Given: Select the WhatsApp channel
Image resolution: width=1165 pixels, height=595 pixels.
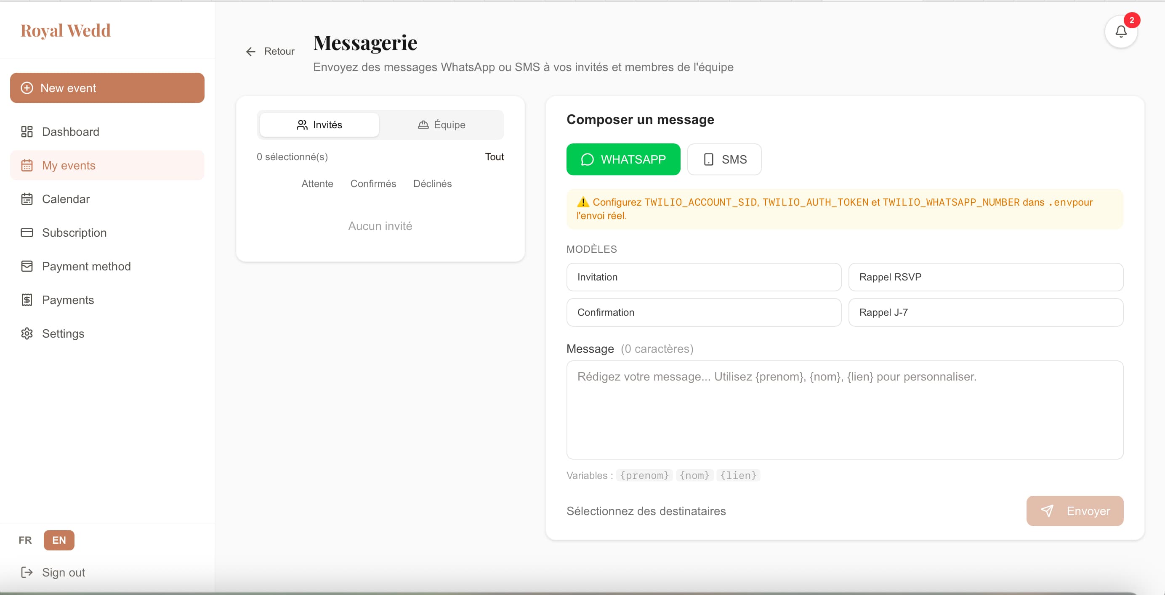Looking at the screenshot, I should tap(623, 159).
